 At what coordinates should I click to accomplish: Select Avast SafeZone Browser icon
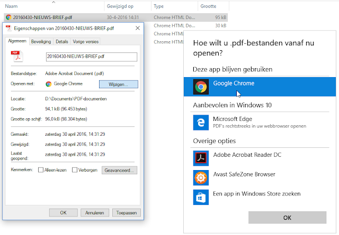pos(201,177)
